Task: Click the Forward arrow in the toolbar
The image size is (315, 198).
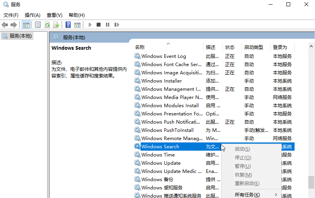Action: [x=14, y=25]
